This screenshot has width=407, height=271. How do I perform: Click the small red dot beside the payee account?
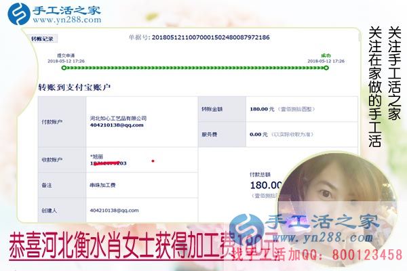[153, 161]
